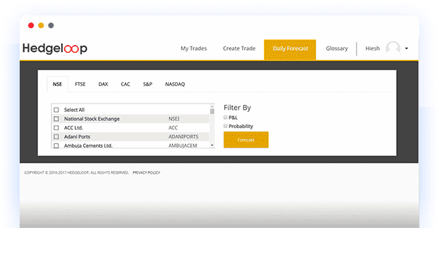This screenshot has height=254, width=439.
Task: Switch to the DAX tab
Action: pyautogui.click(x=103, y=84)
